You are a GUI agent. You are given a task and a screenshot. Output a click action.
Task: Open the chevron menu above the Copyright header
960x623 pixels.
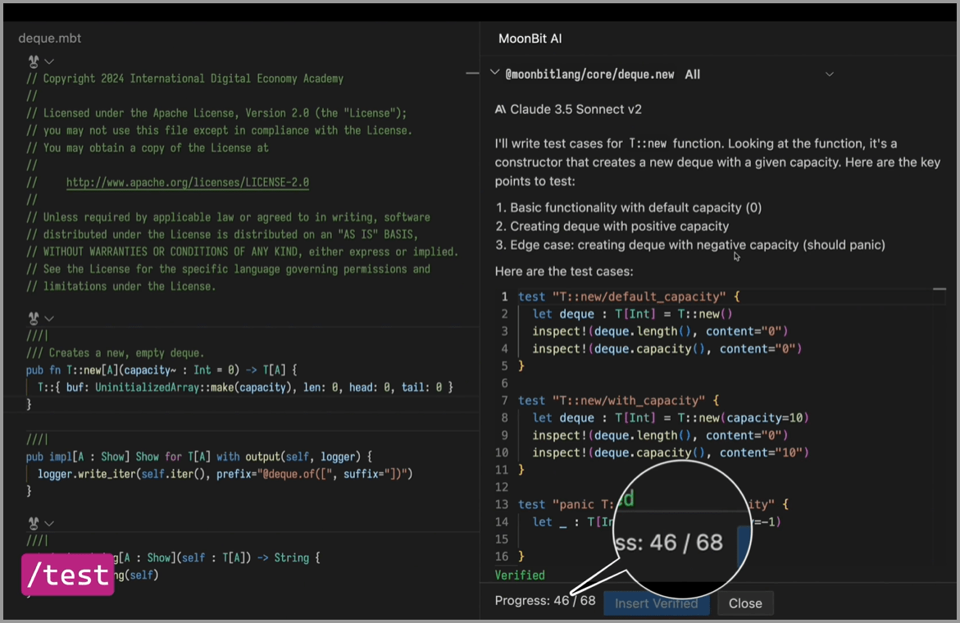pyautogui.click(x=49, y=61)
